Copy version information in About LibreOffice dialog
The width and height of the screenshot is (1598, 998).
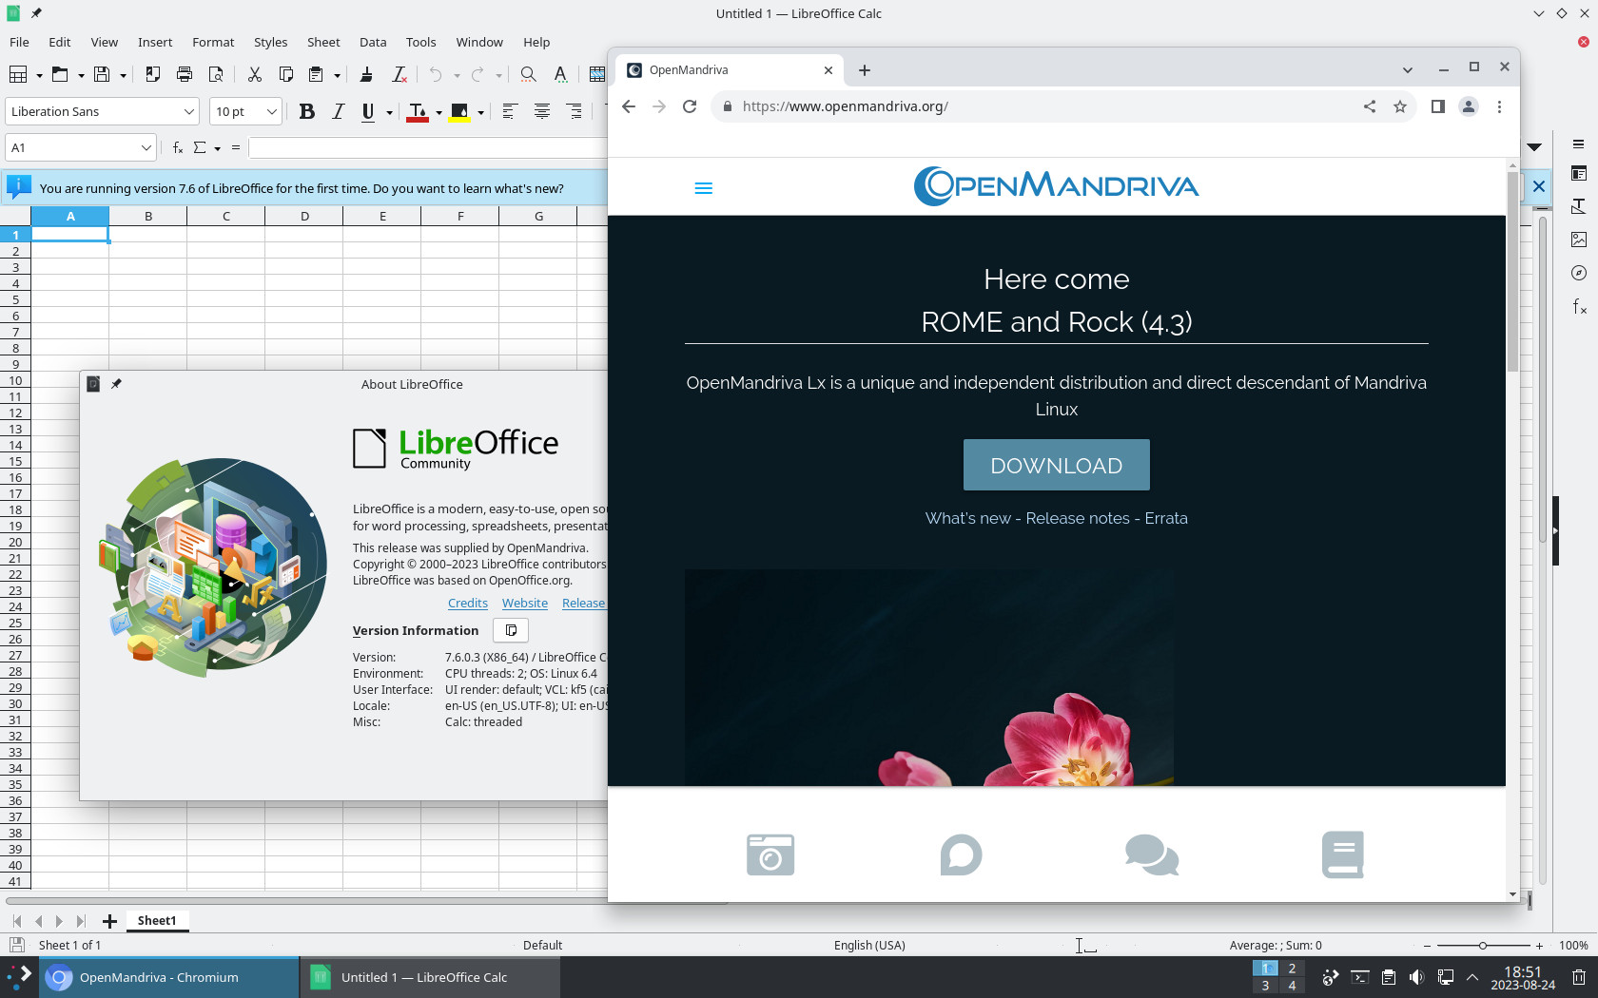tap(511, 630)
